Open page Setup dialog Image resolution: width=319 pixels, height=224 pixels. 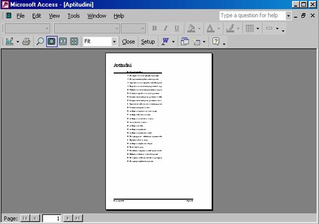tap(148, 42)
